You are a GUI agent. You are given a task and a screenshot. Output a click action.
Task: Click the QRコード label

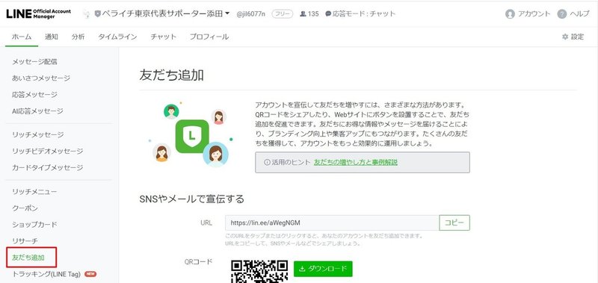(198, 261)
